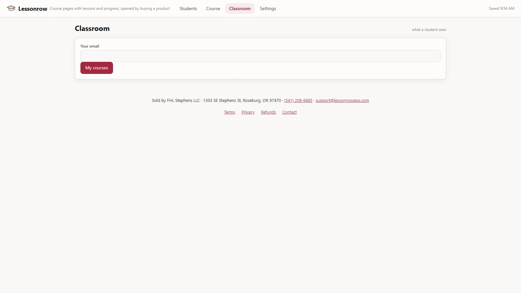Open the Contact link in footer
Viewport: 521px width, 293px height.
(289, 112)
